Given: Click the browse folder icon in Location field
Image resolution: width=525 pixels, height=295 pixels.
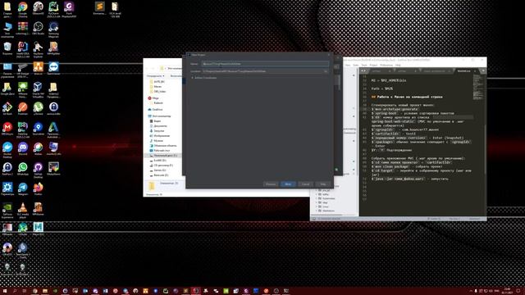Looking at the screenshot, I should [x=326, y=71].
